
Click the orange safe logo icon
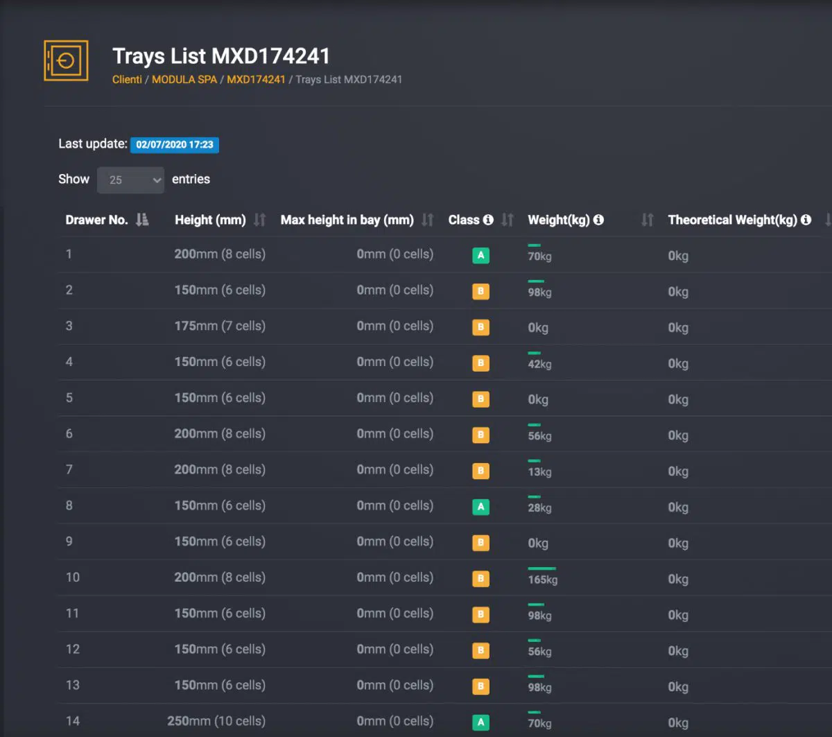(66, 61)
